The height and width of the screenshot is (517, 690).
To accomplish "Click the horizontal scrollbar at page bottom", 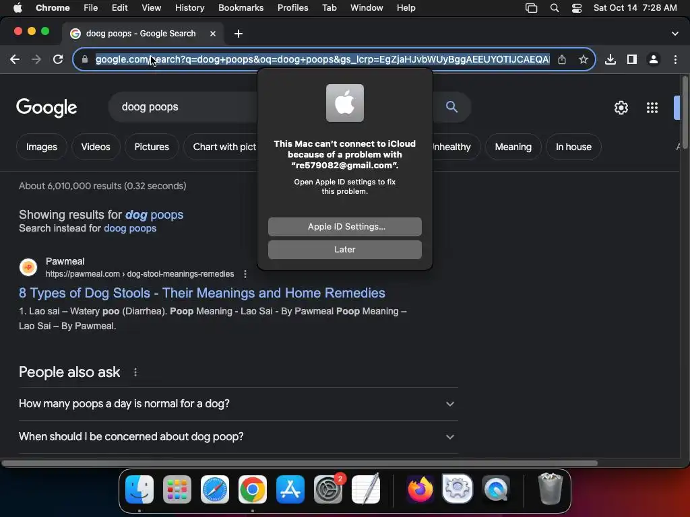I will [299, 463].
